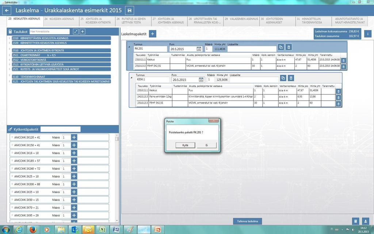Click the plus icon next to the Taulukot search field

83,31
